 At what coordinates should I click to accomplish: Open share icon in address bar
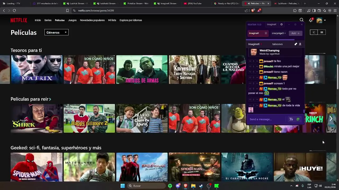pos(246,11)
